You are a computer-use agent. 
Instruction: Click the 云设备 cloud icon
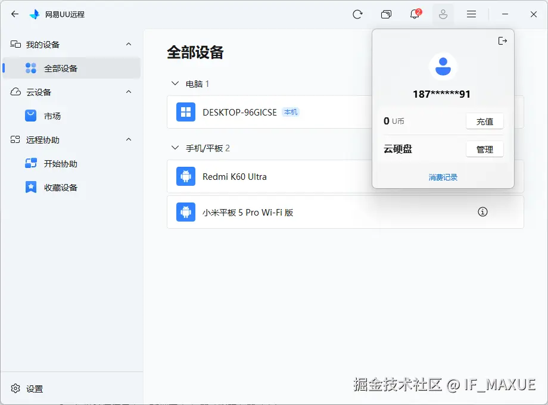(15, 92)
